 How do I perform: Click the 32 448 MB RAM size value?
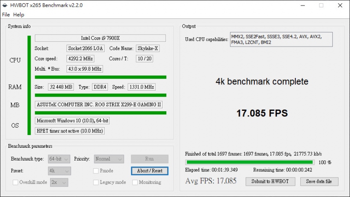[x=61, y=87]
